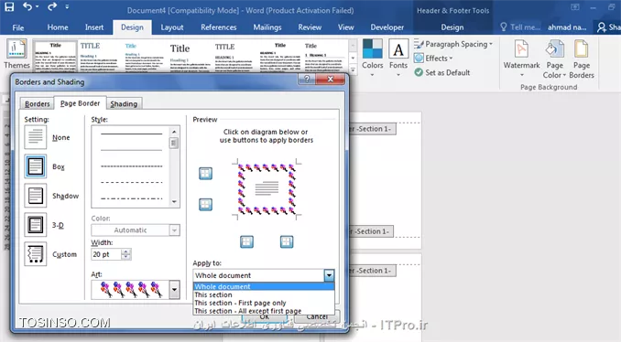Screen dimensions: 621x342
Task: Click the Page Borders ribbon icon
Action: pos(582,59)
